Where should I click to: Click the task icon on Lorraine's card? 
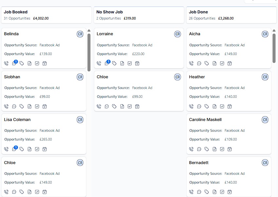point(130,63)
